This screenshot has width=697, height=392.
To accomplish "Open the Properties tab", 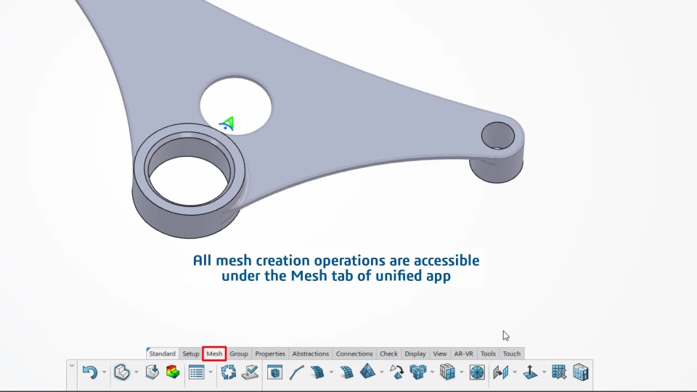I will pos(270,354).
